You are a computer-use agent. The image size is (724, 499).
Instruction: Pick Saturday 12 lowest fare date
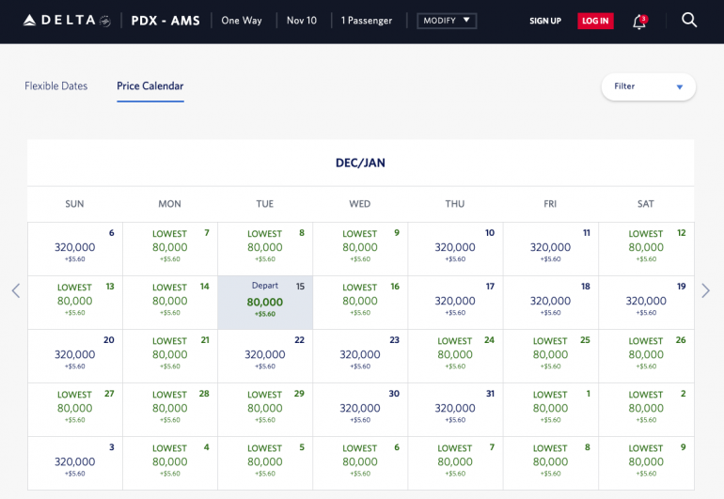pos(645,248)
